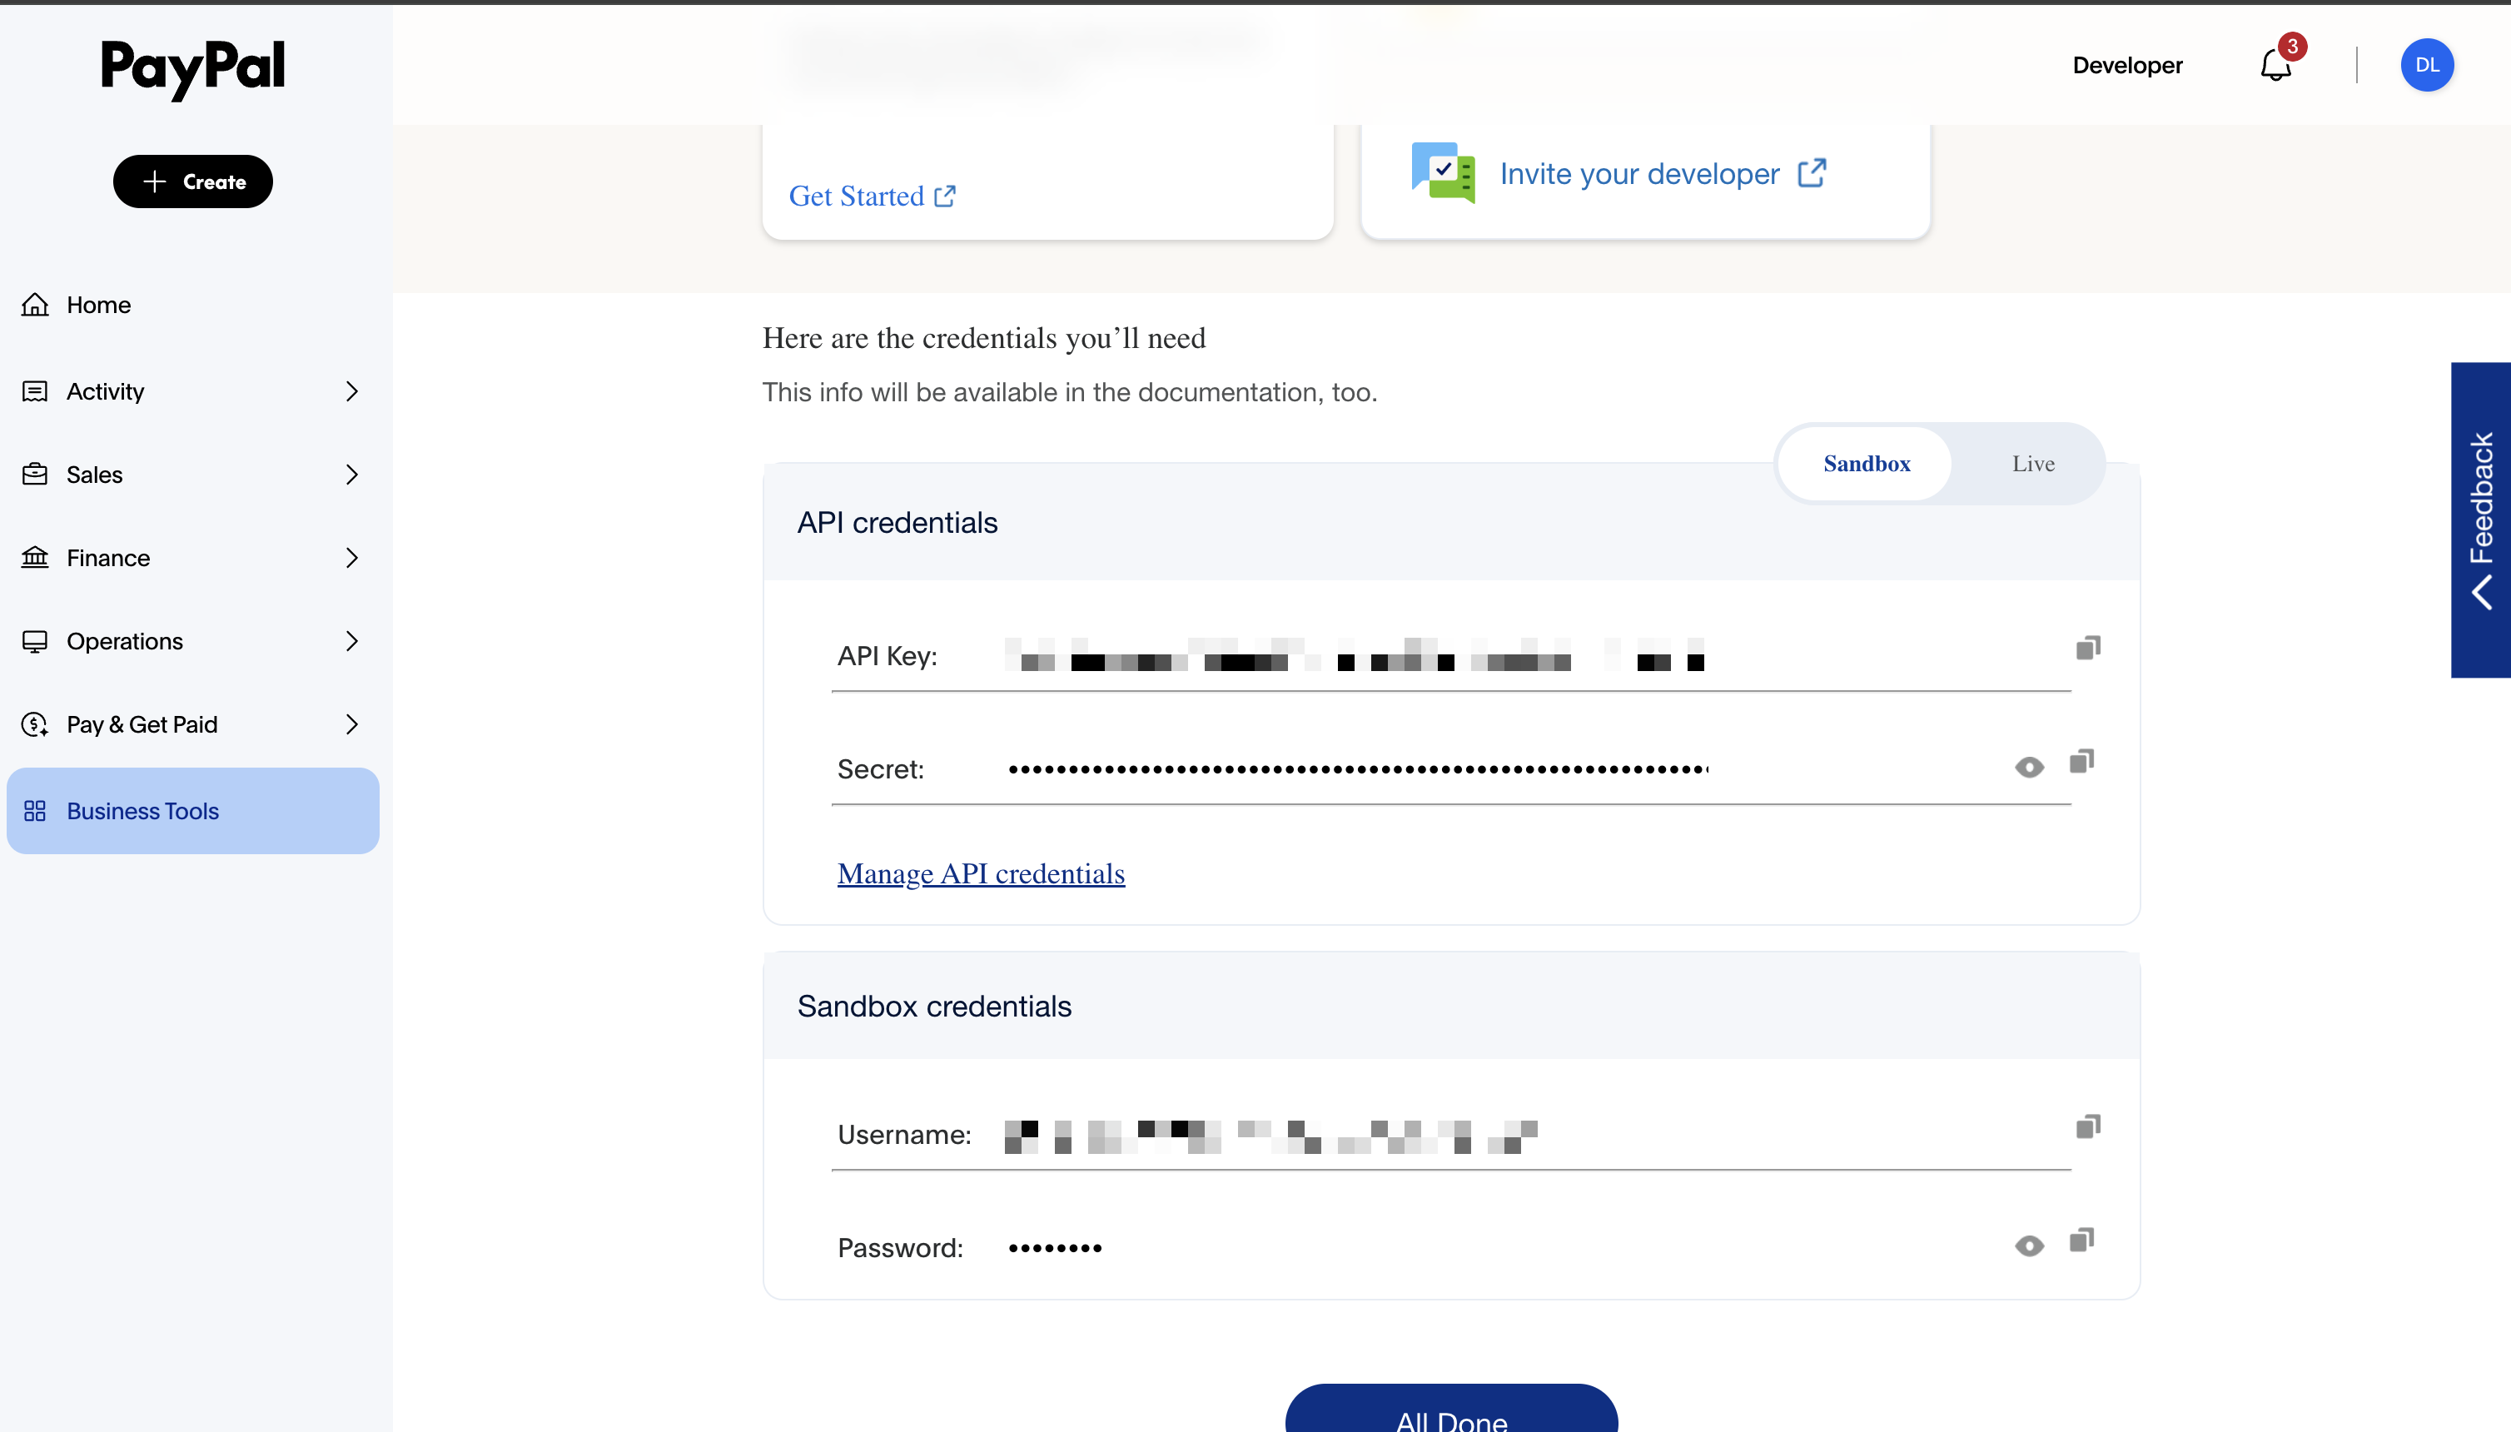Click the Invite developer chat icon
Viewport: 2511px width, 1432px height.
pyautogui.click(x=1444, y=173)
